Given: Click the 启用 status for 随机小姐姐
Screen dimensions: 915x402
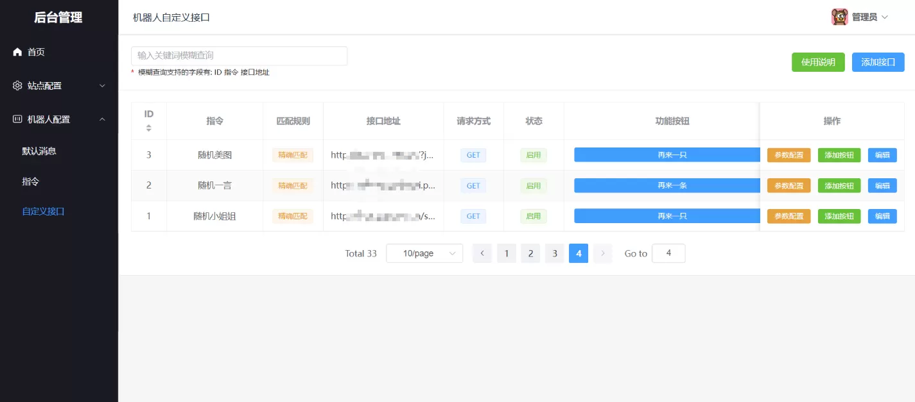Looking at the screenshot, I should pyautogui.click(x=533, y=216).
